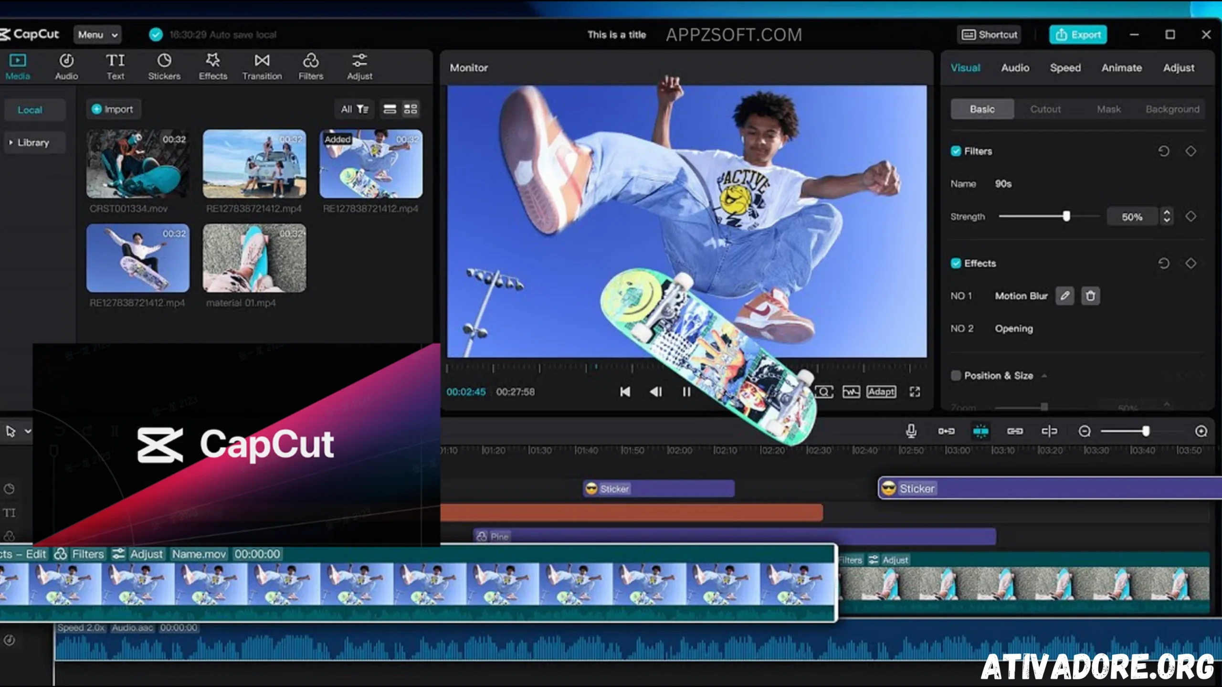Uncheck the Filters checkbox

click(x=956, y=151)
